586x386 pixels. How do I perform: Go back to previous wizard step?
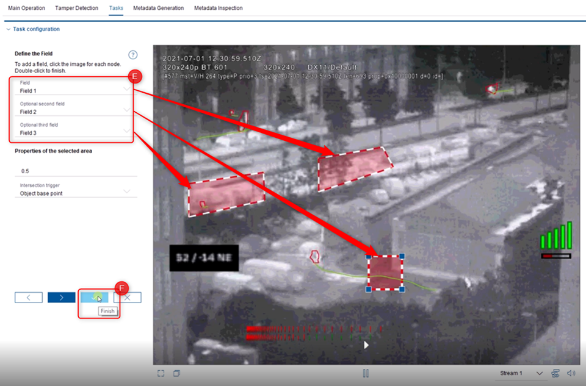[x=29, y=298]
